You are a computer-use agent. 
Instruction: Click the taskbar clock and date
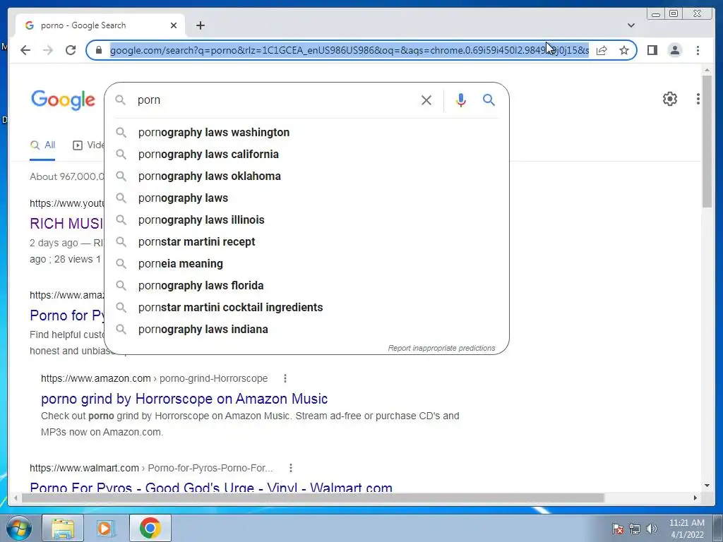coord(686,529)
